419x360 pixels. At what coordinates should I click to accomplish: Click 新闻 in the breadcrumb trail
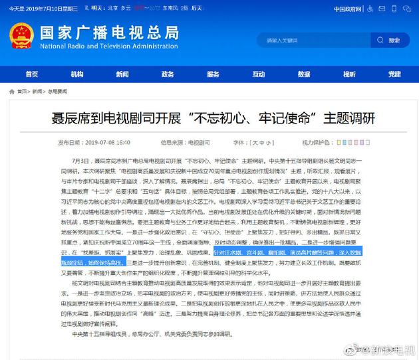click(x=37, y=92)
